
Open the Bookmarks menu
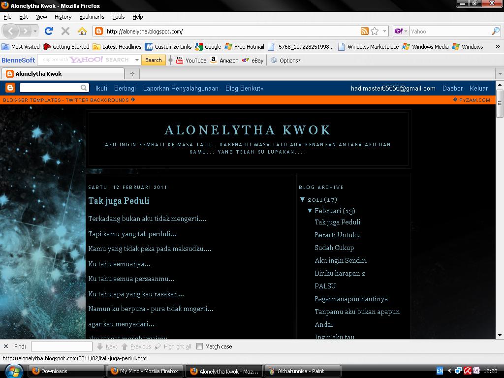(x=92, y=17)
